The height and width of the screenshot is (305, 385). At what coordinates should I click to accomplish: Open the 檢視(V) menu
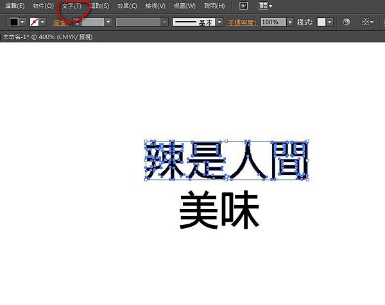[155, 6]
